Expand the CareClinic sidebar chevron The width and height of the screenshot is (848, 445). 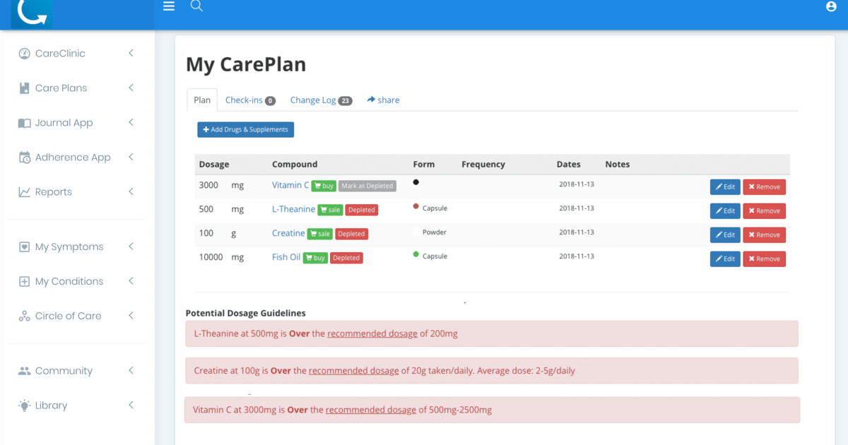(131, 53)
